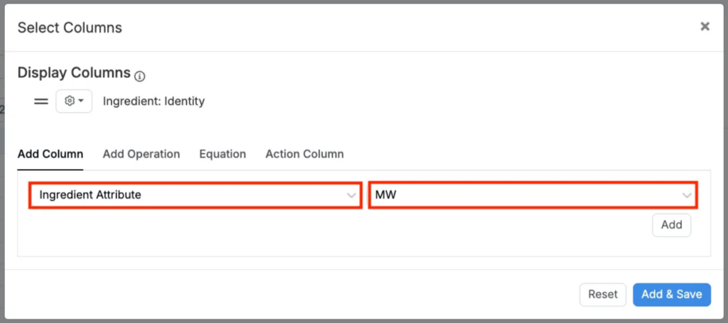Go to the Equation tab
728x323 pixels.
223,154
